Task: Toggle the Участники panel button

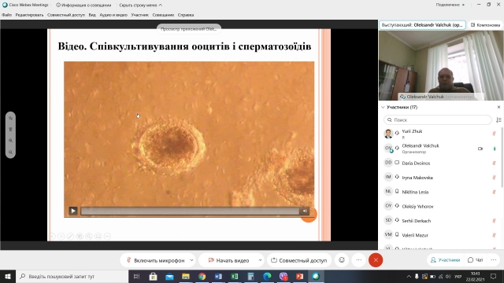Action: click(445, 260)
